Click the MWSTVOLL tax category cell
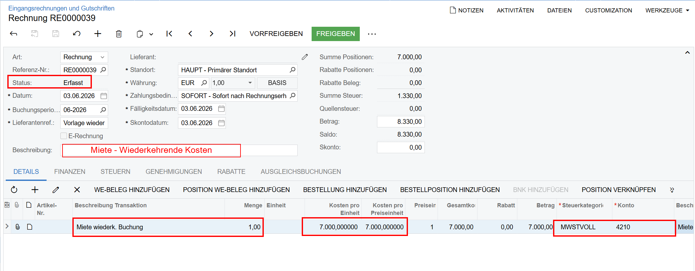695x271 pixels. 584,227
